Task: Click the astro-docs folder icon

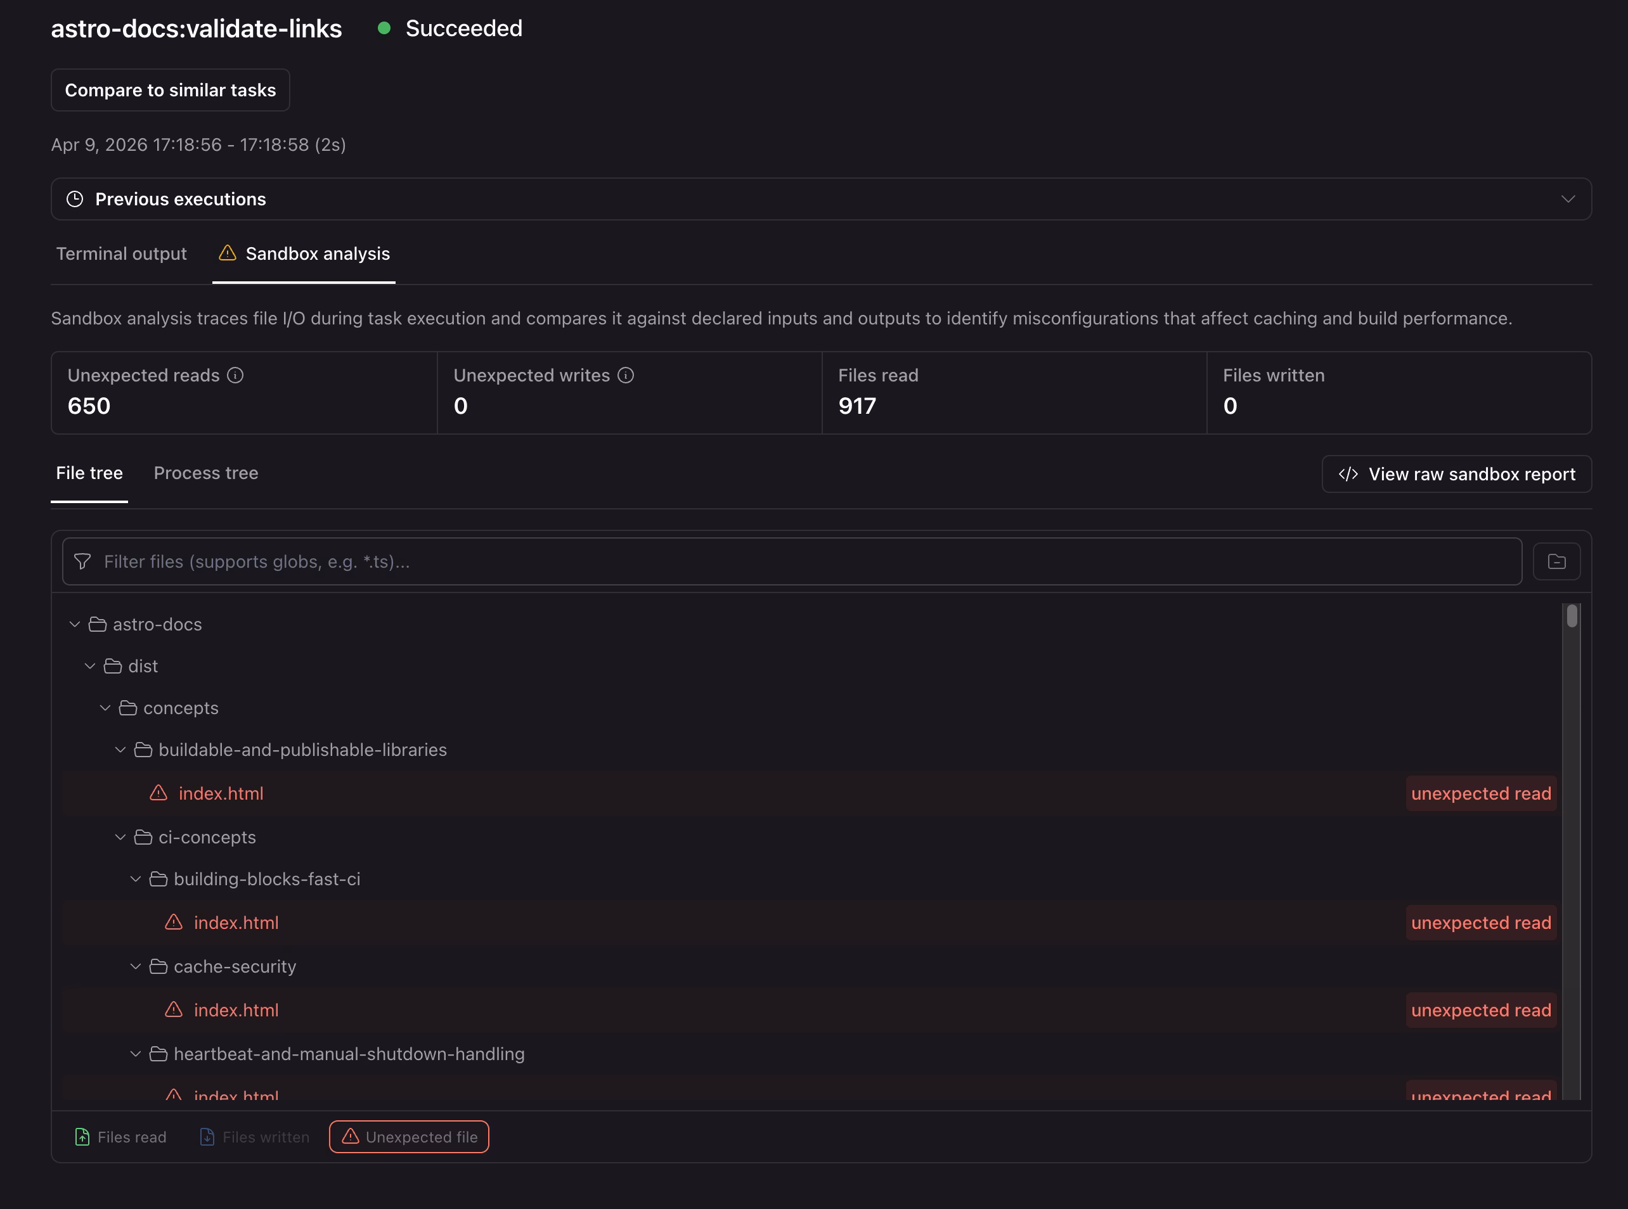Action: click(98, 624)
